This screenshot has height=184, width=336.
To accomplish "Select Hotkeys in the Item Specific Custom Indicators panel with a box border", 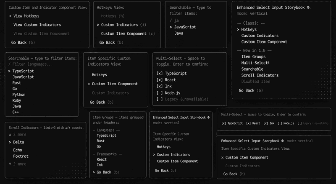I will click(99, 75).
